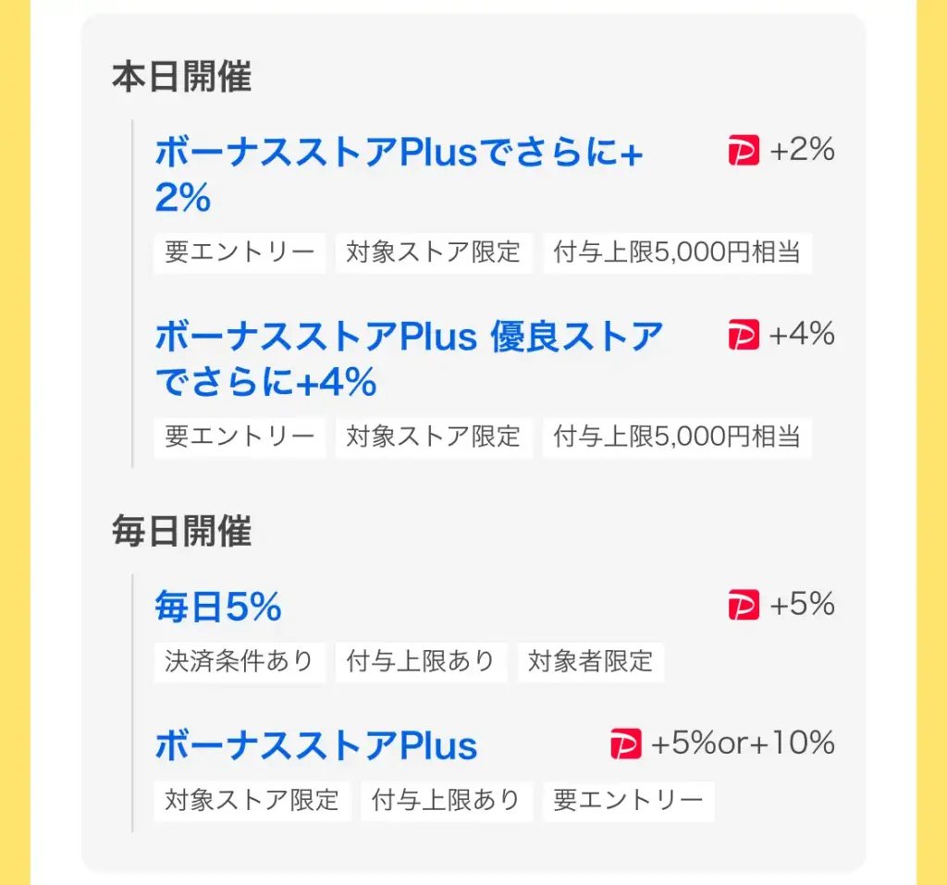
Task: Click PayPay icon beside +5% reward
Action: [x=744, y=605]
